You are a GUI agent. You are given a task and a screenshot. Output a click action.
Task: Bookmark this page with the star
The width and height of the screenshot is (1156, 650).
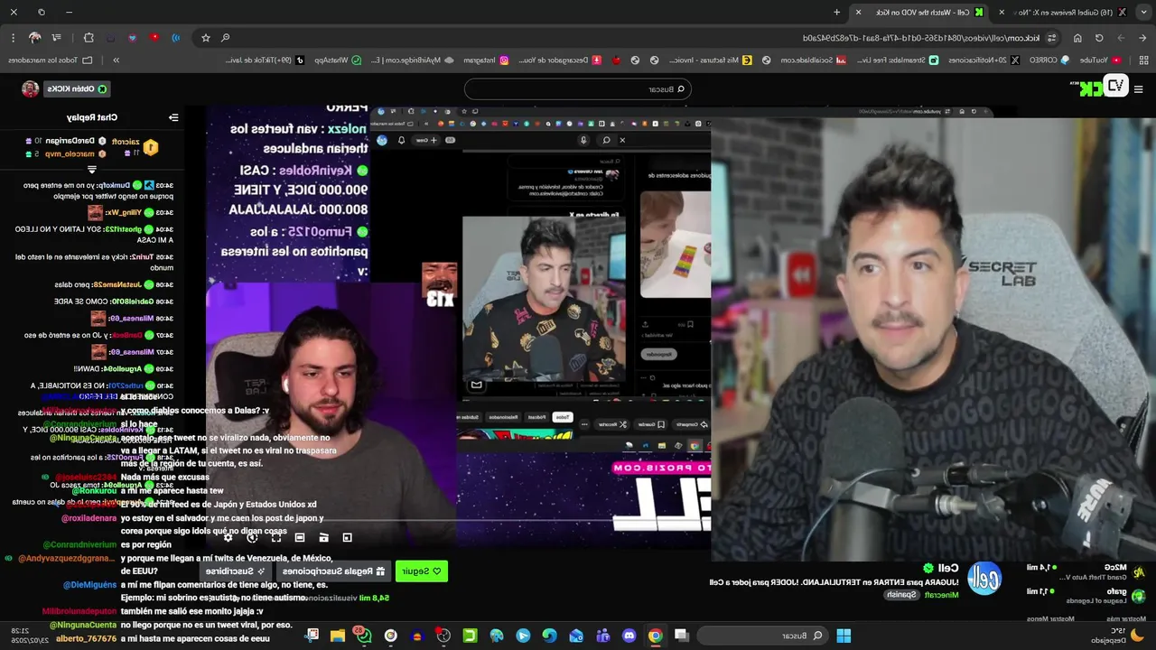pos(206,38)
